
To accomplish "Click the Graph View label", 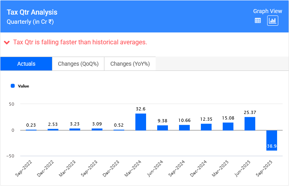I will click(x=267, y=11).
